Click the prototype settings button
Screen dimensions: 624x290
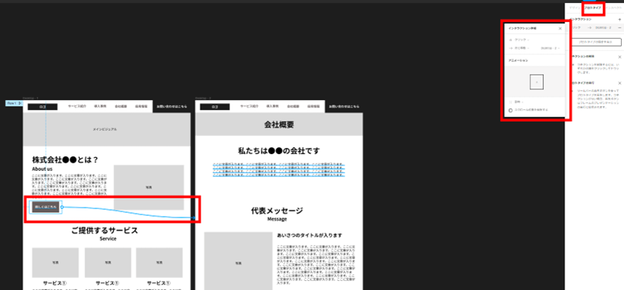(596, 42)
